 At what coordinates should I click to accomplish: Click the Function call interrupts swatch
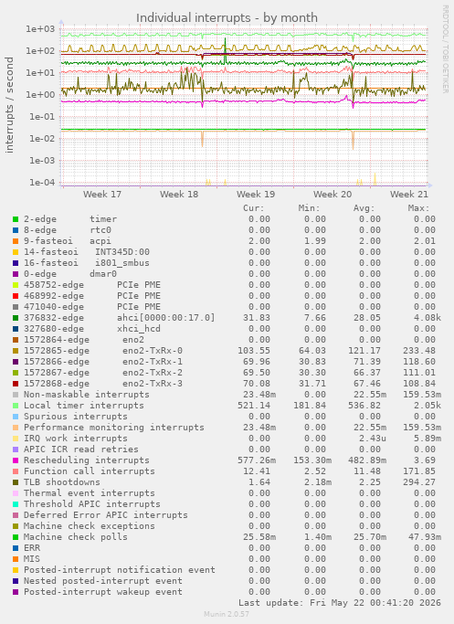coord(16,471)
